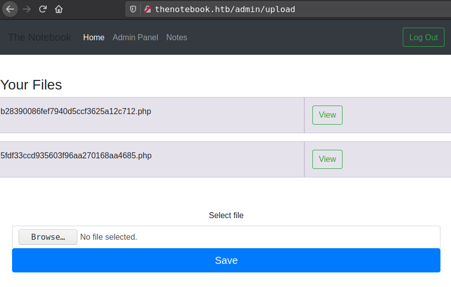Click the insecure connection padlock icon
The image size is (451, 287).
(x=147, y=9)
